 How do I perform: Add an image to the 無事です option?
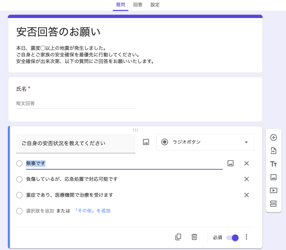pyautogui.click(x=230, y=163)
